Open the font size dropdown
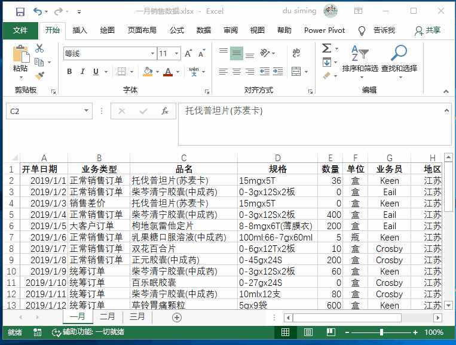 (177, 54)
